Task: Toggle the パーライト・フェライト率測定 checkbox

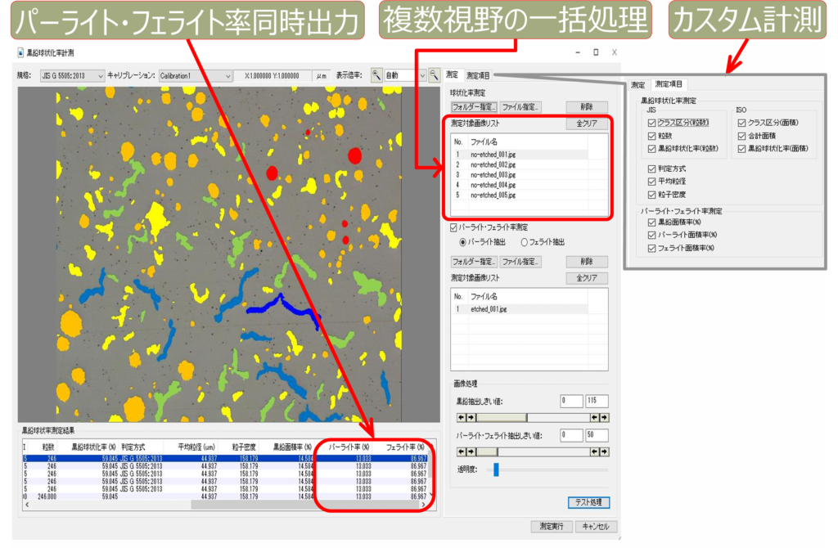Action: (x=455, y=227)
